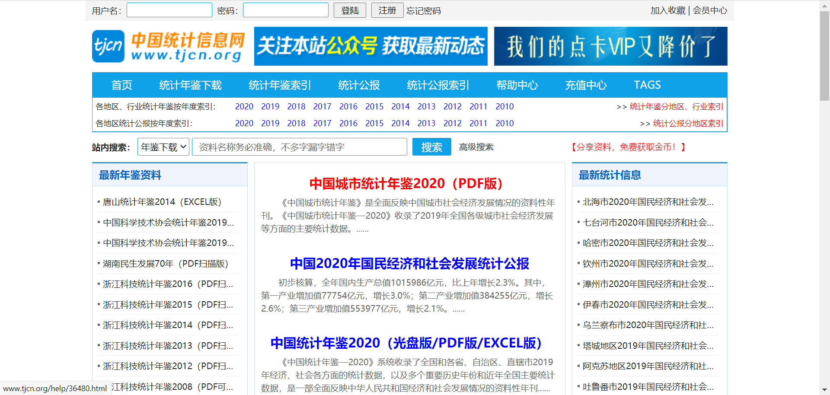
Task: Select 2019 in statistical bulletin index row
Action: [270, 123]
